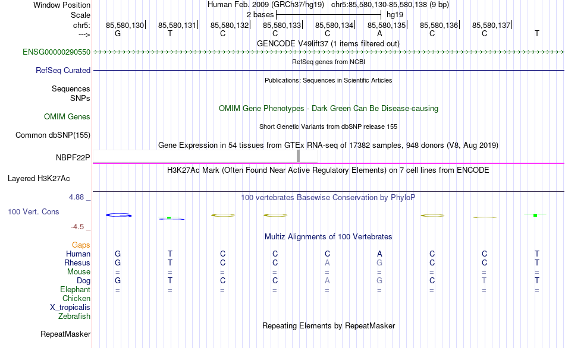
Task: Click the Basewise Conservation by PhyloP title
Action: point(328,198)
